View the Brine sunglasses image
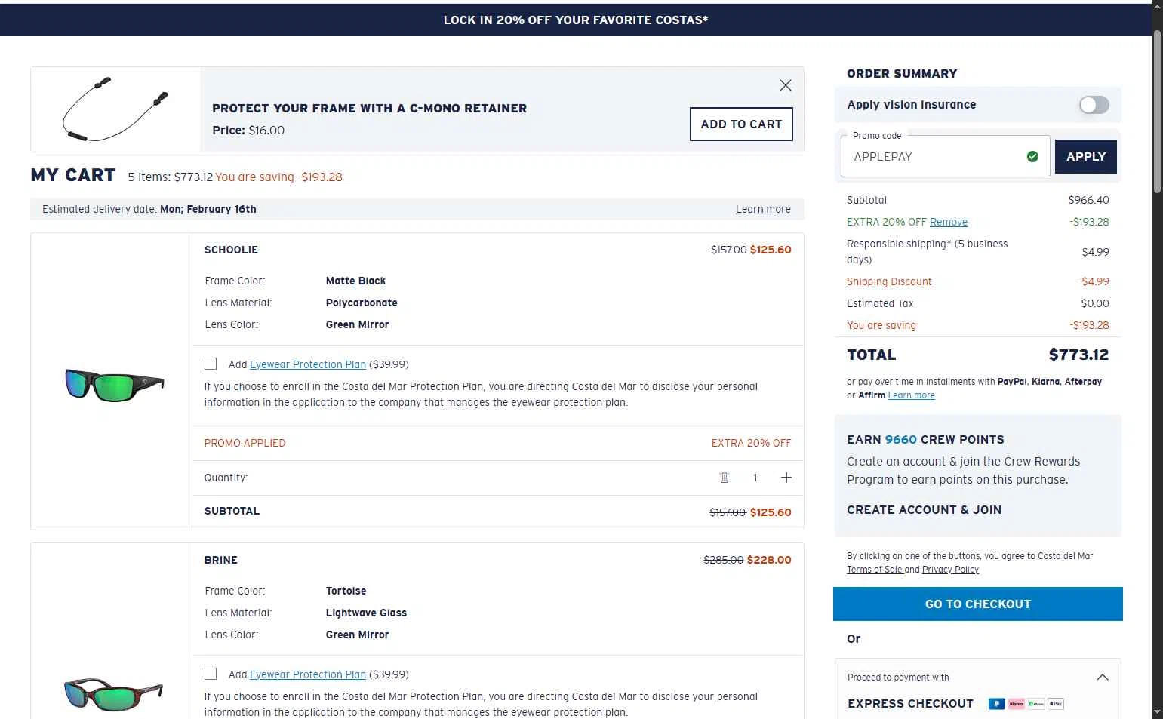1163x719 pixels. pos(113,694)
